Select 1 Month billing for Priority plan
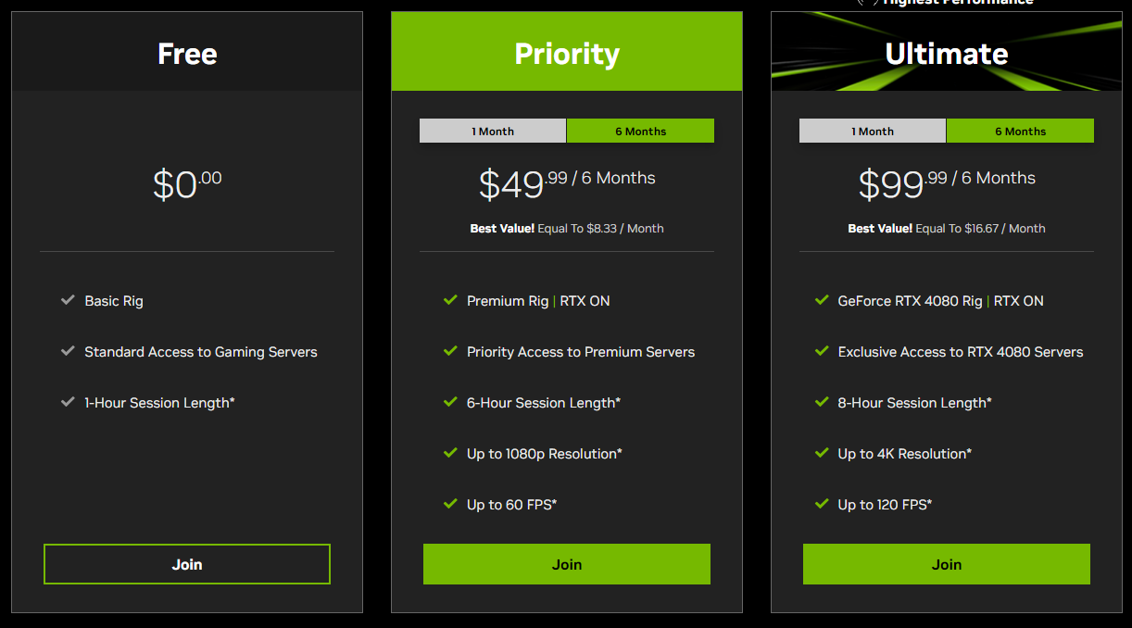This screenshot has height=628, width=1132. [493, 131]
